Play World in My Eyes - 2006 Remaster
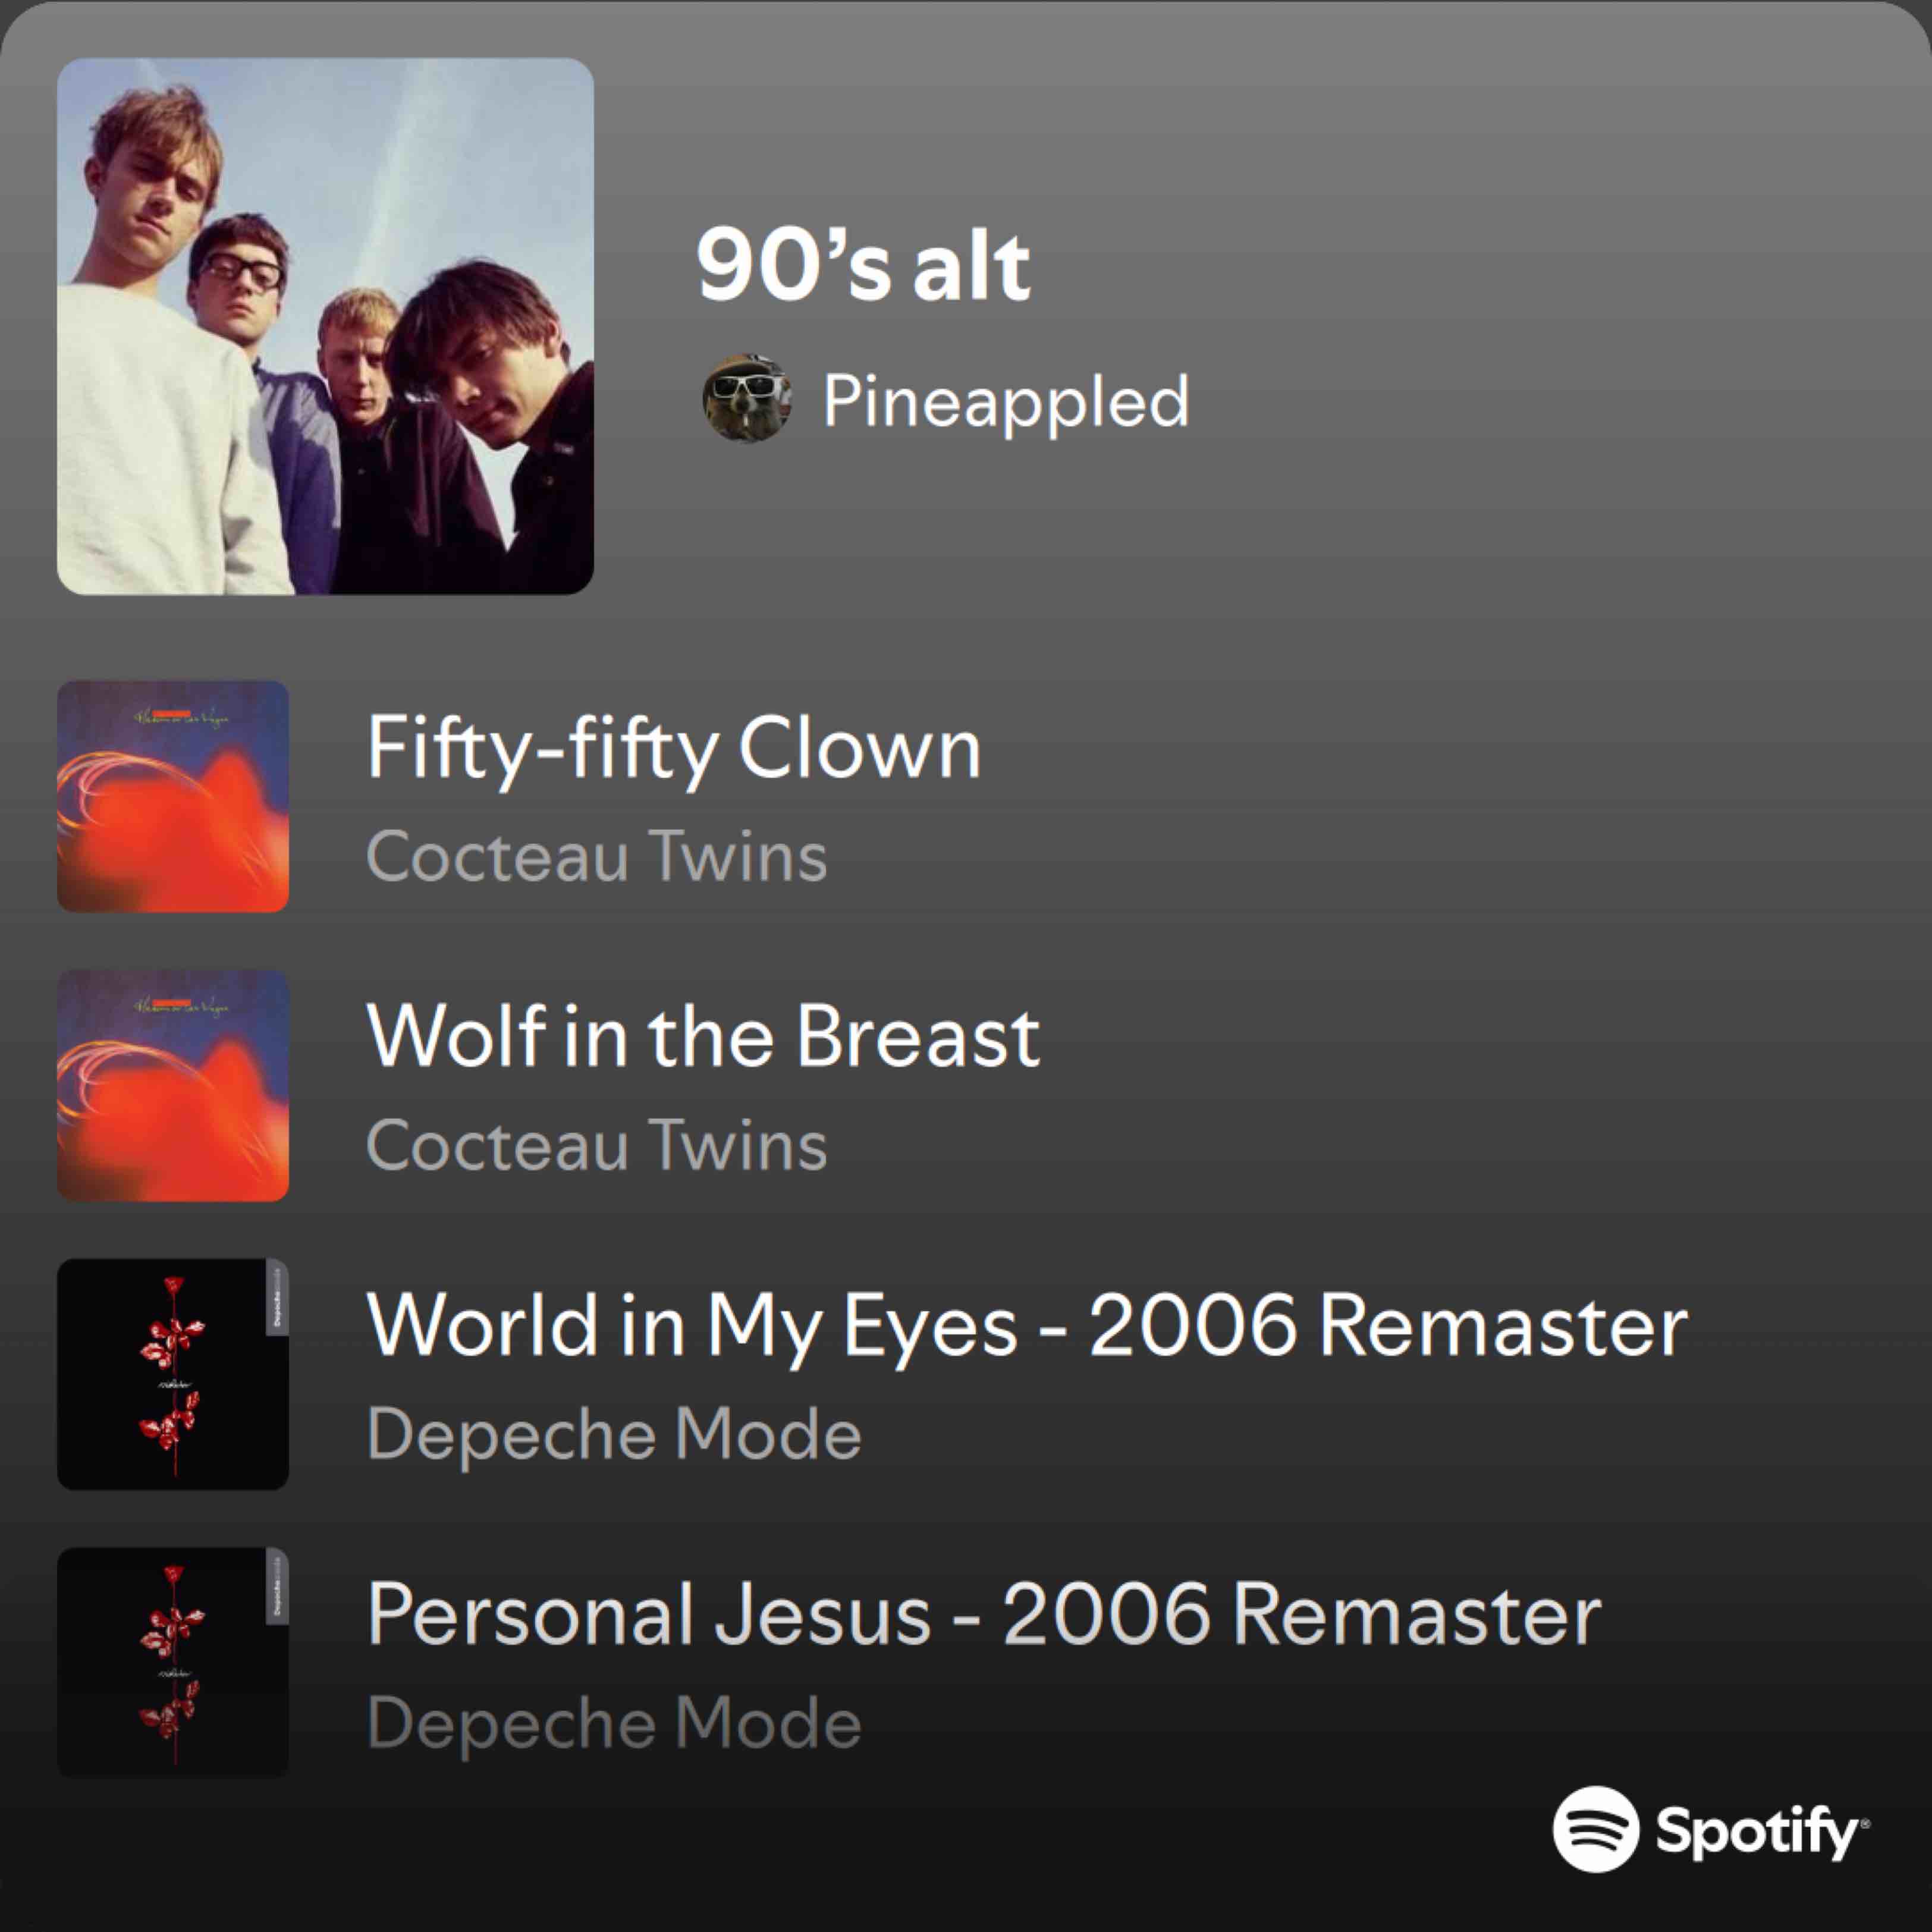This screenshot has height=1932, width=1932. (1027, 1325)
